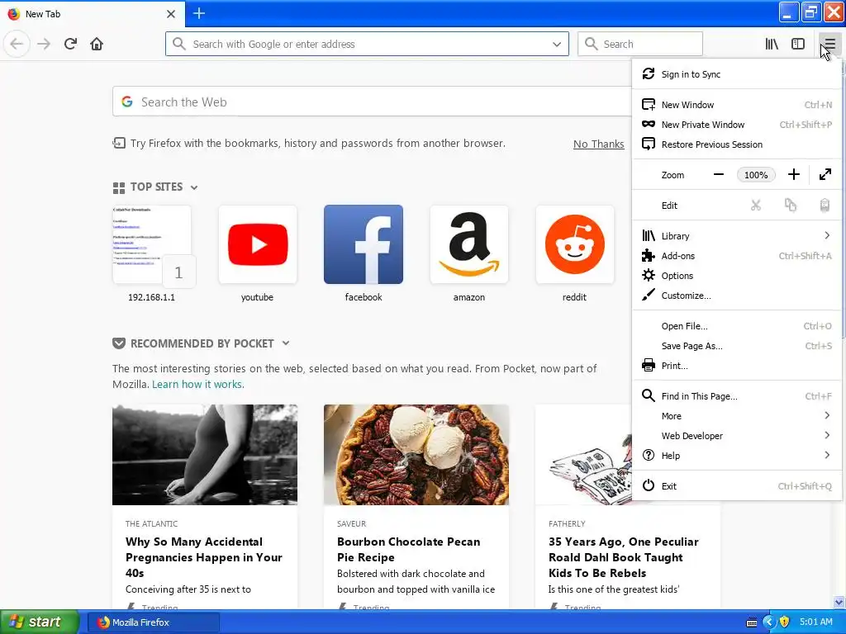Enter full screen mode icon
Viewport: 846px width, 634px height.
pos(825,175)
